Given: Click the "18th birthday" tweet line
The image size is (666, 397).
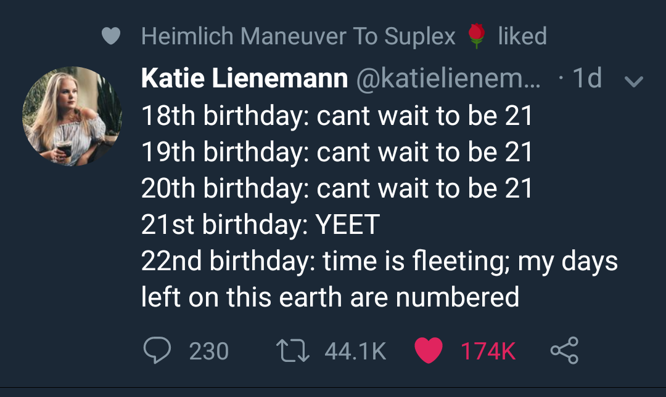Looking at the screenshot, I should [x=337, y=116].
